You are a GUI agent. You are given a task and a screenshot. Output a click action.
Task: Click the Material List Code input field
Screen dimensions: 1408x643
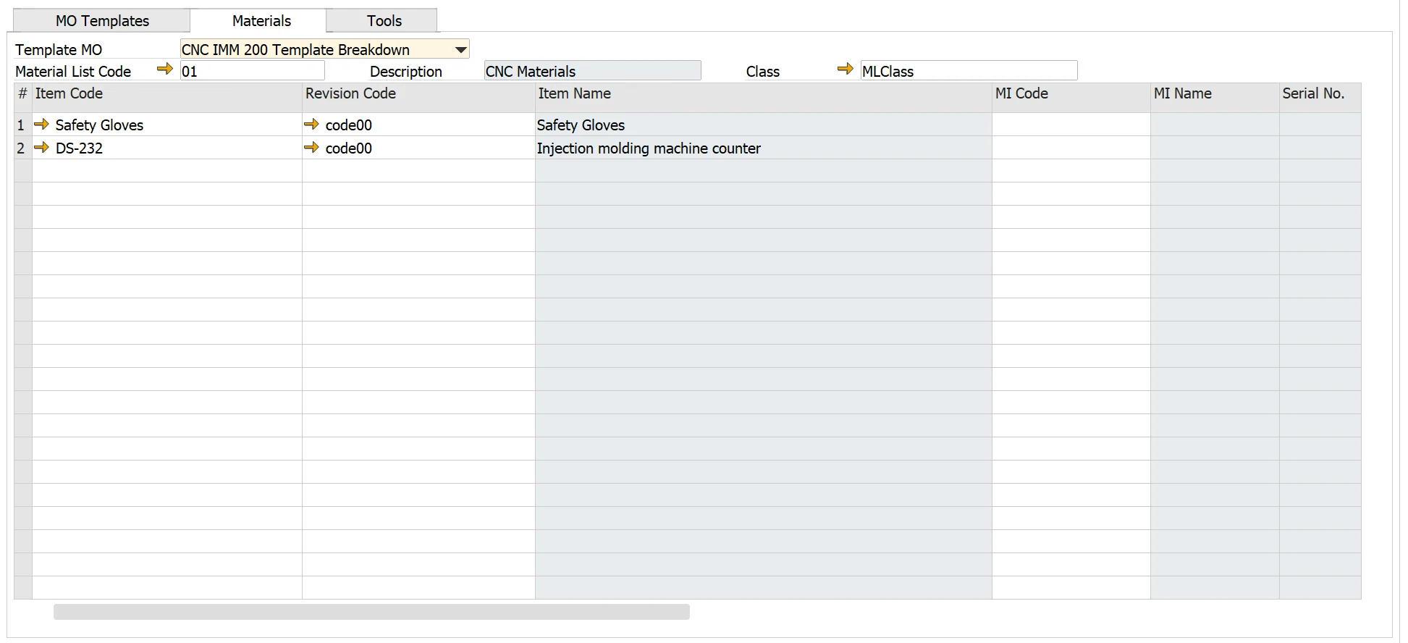pyautogui.click(x=252, y=71)
